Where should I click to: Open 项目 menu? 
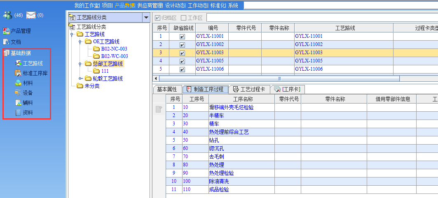pyautogui.click(x=107, y=5)
